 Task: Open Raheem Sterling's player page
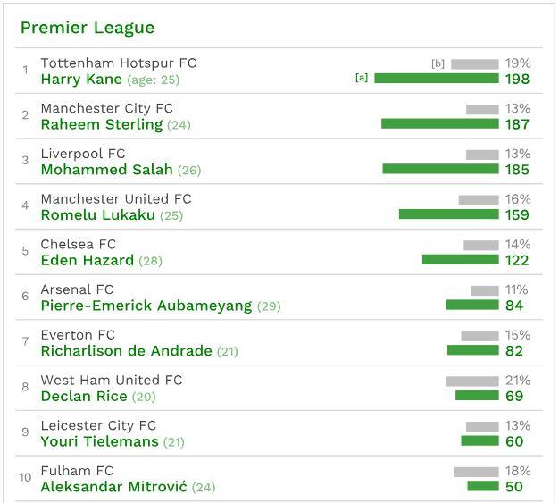(102, 124)
